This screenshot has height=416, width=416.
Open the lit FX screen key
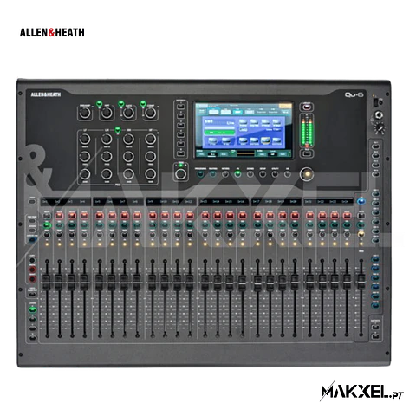pos(237,174)
